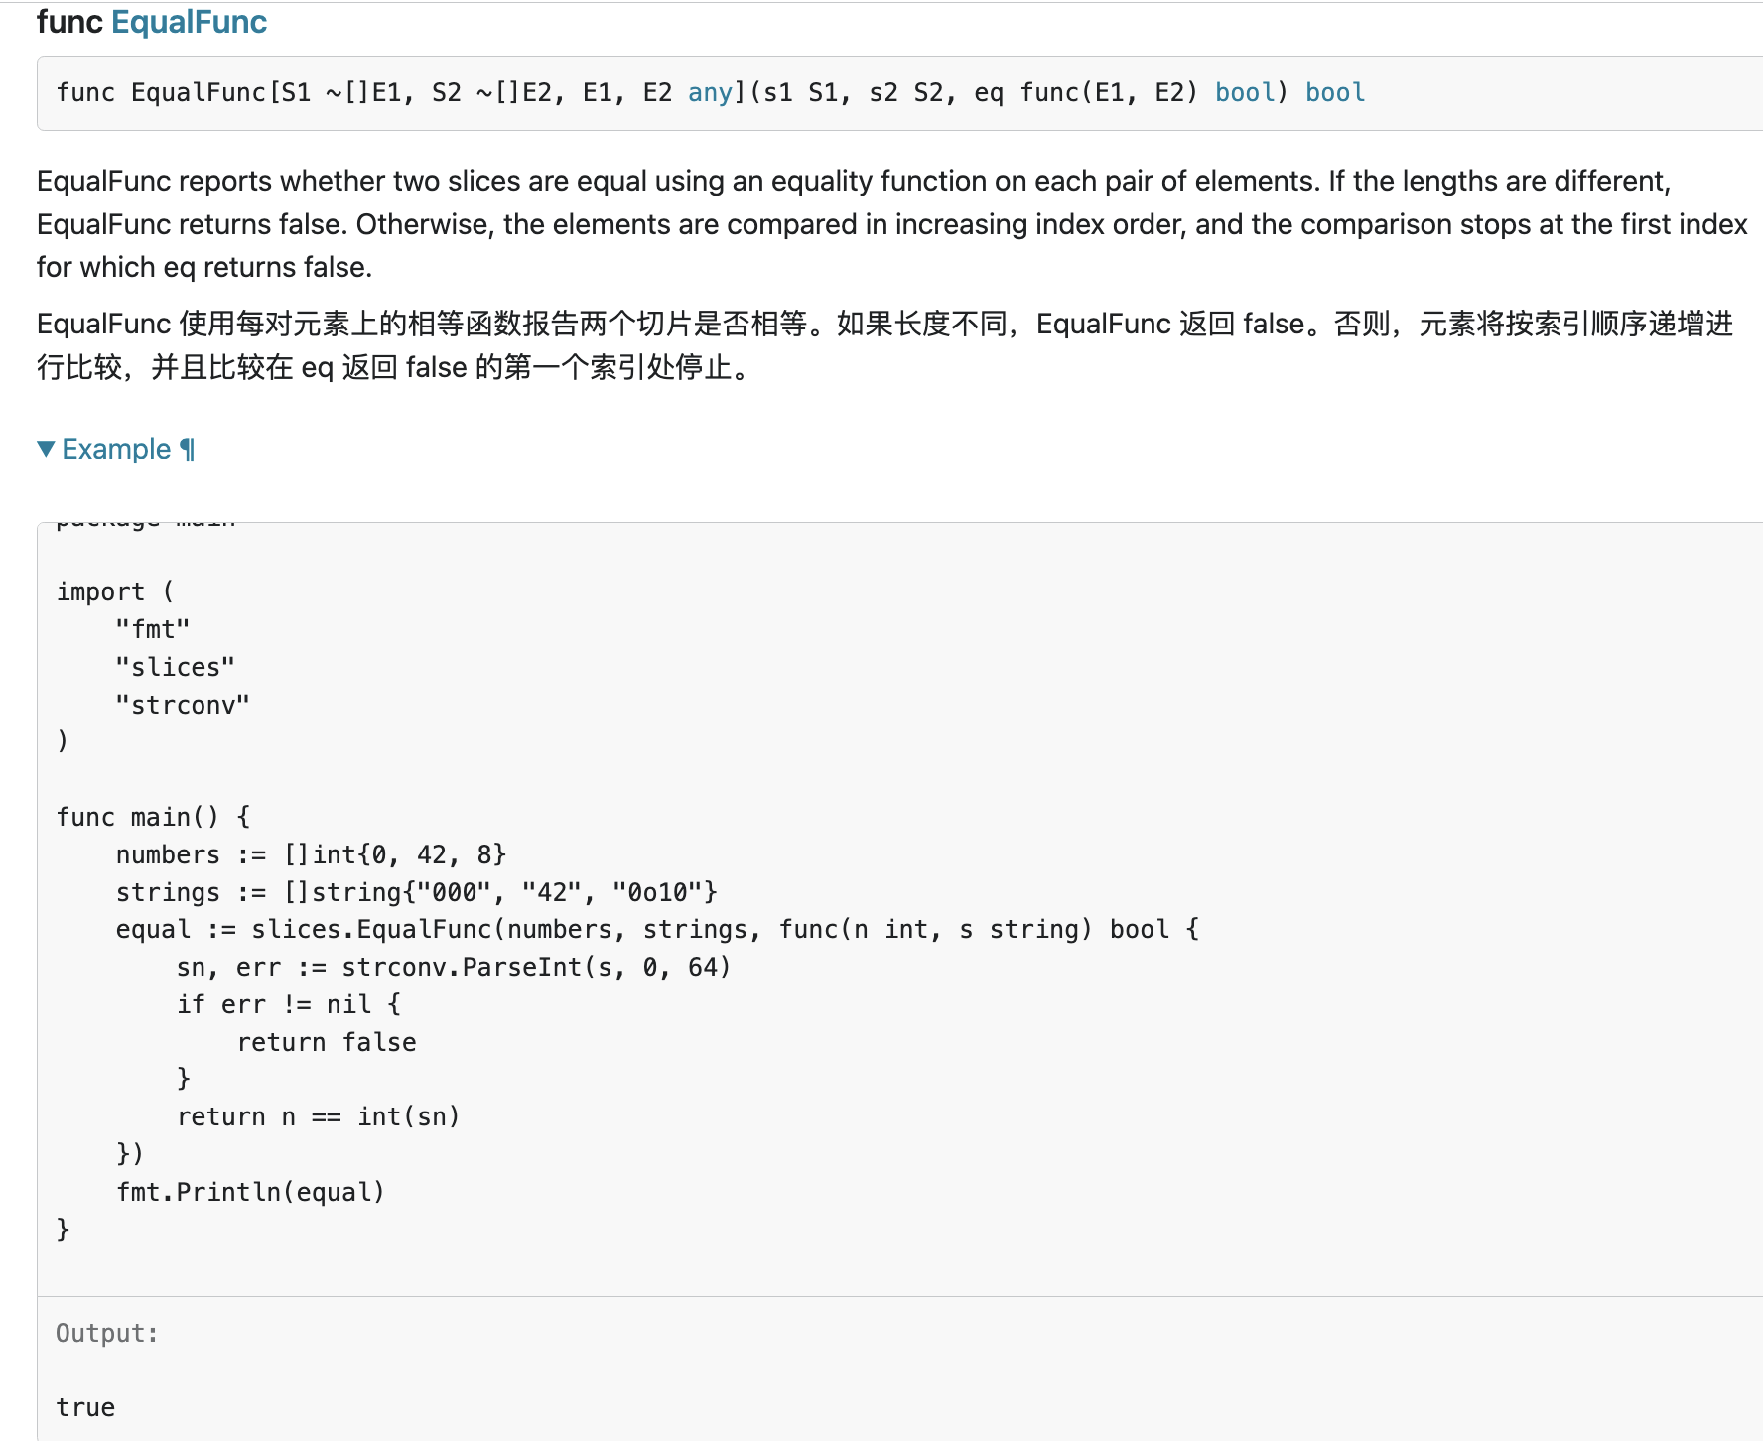Click the 'numbers := []int{0, 42, 8}' line

pos(311,854)
